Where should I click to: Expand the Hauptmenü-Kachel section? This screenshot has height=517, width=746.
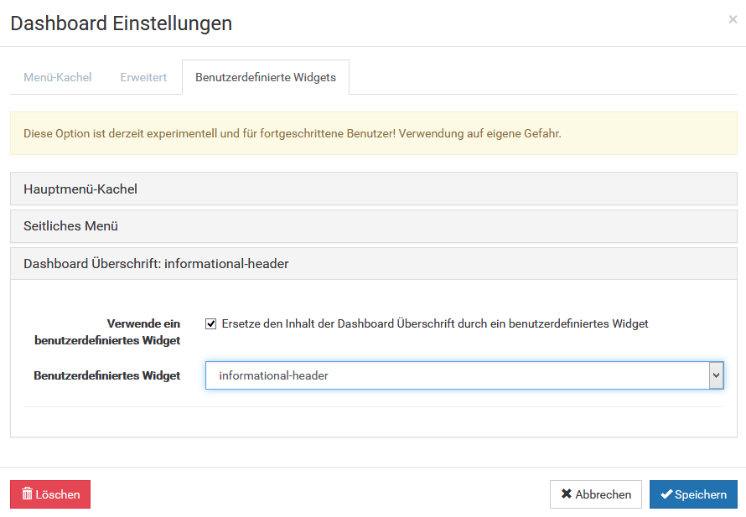80,189
